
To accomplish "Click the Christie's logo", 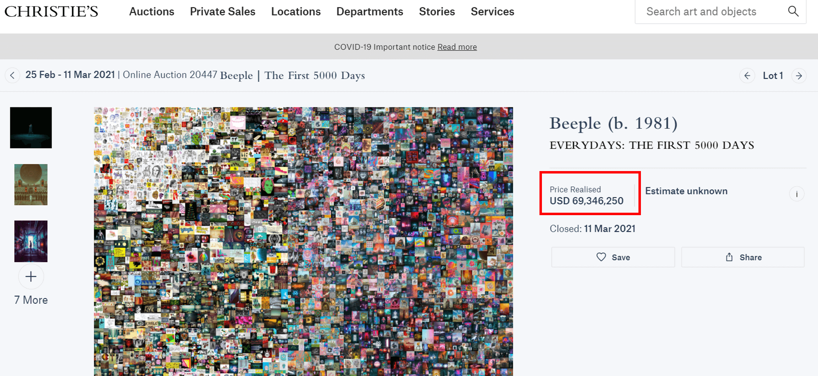I will 51,11.
